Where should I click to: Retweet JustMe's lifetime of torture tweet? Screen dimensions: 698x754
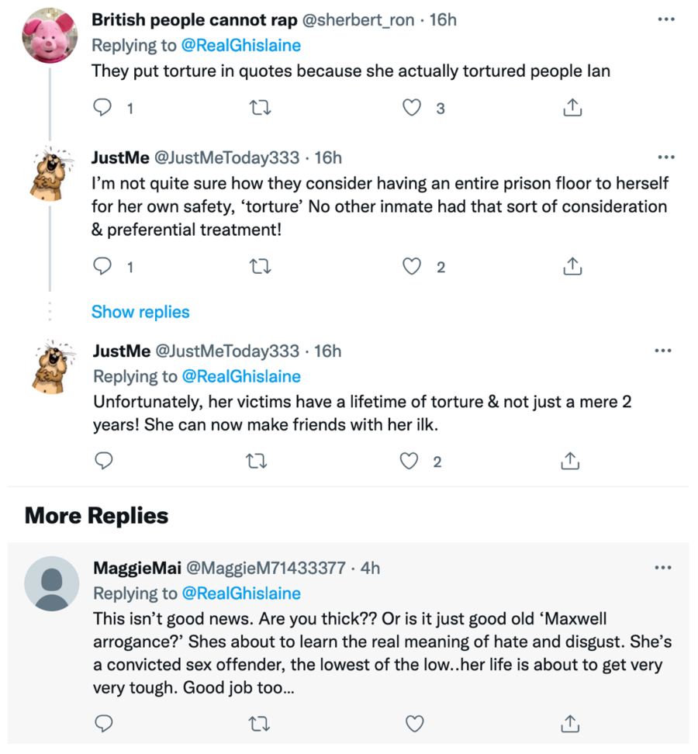click(255, 462)
